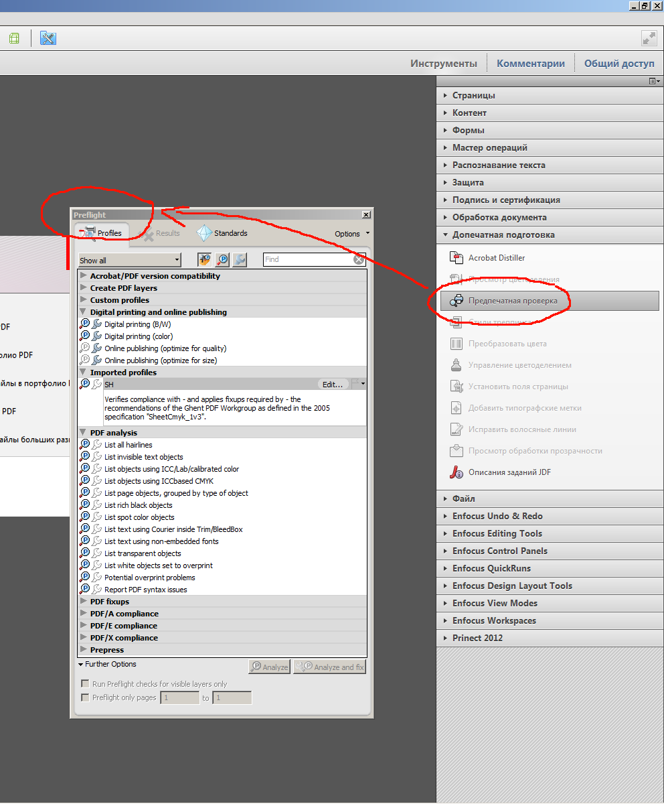The width and height of the screenshot is (664, 804).
Task: Open the Options dropdown in Preflight
Action: click(352, 234)
